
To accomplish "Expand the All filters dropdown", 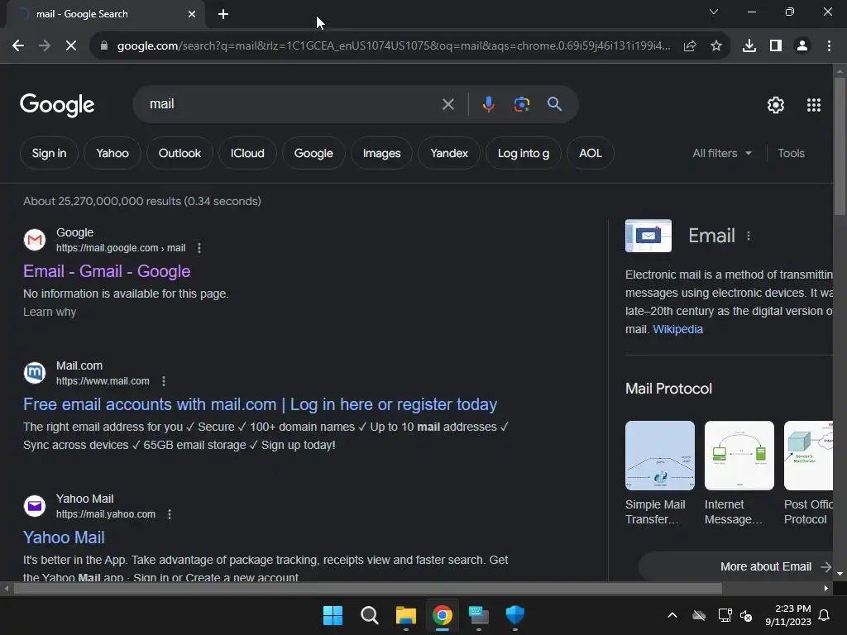I will [722, 153].
